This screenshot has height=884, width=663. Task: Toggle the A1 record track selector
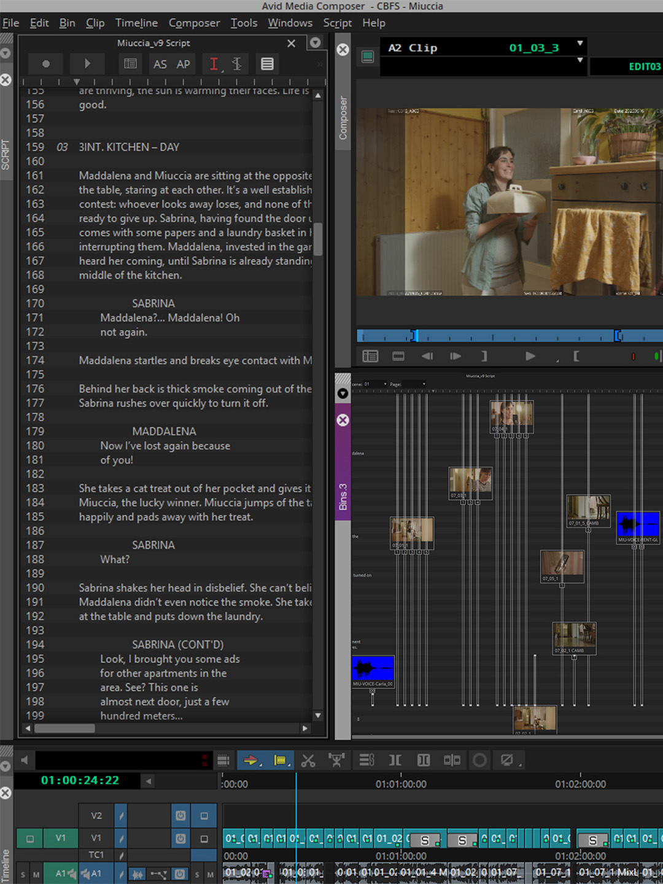96,874
